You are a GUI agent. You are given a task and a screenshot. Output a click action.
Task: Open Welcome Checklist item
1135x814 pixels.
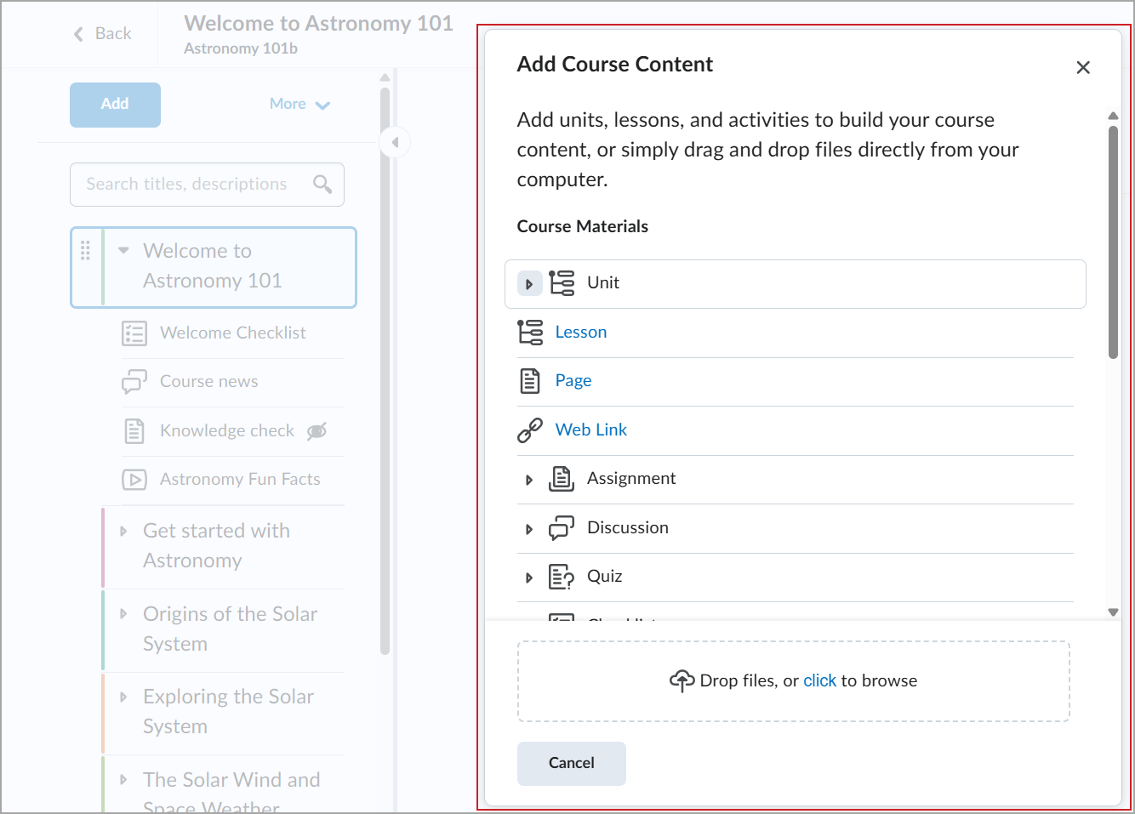(x=232, y=333)
